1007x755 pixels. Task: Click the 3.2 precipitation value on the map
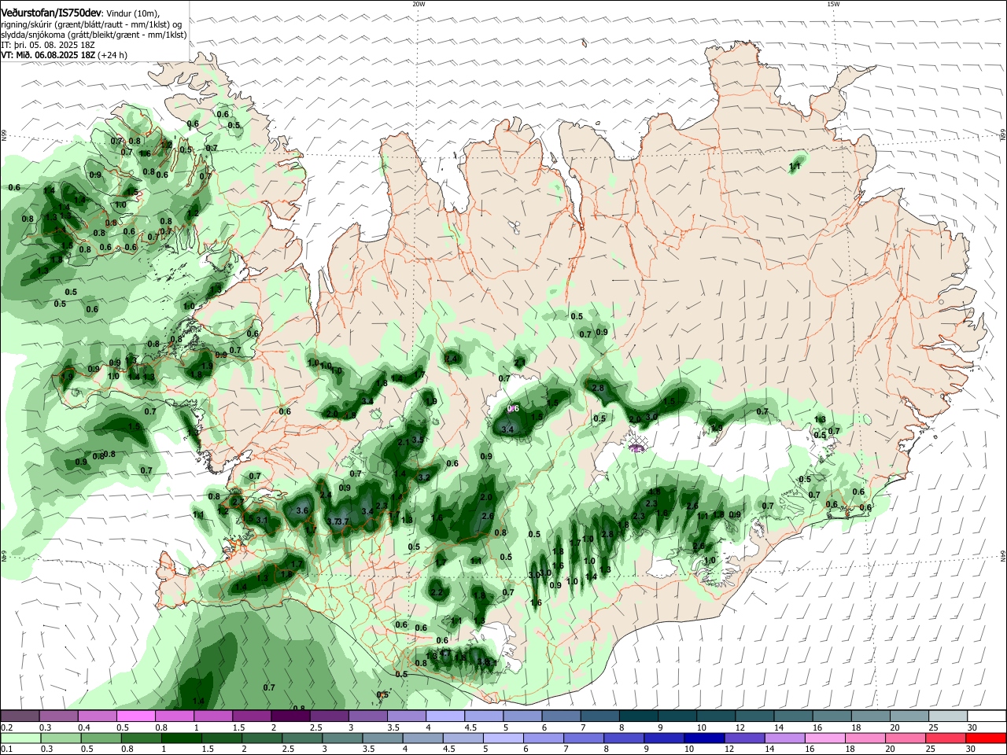click(424, 477)
